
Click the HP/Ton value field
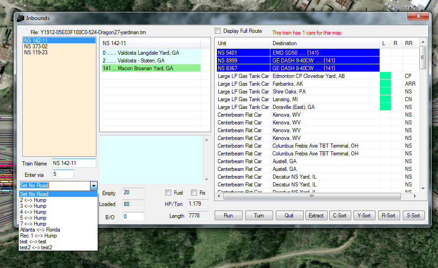click(x=198, y=204)
